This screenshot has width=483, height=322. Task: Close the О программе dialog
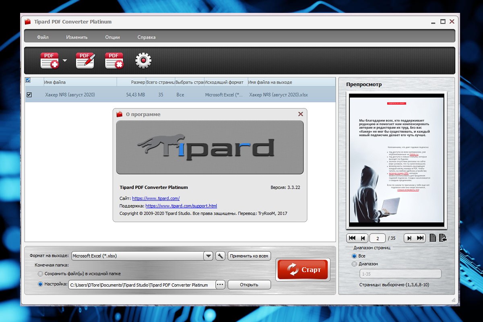[x=300, y=114]
